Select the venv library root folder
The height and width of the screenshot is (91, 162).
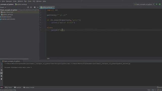point(7,12)
